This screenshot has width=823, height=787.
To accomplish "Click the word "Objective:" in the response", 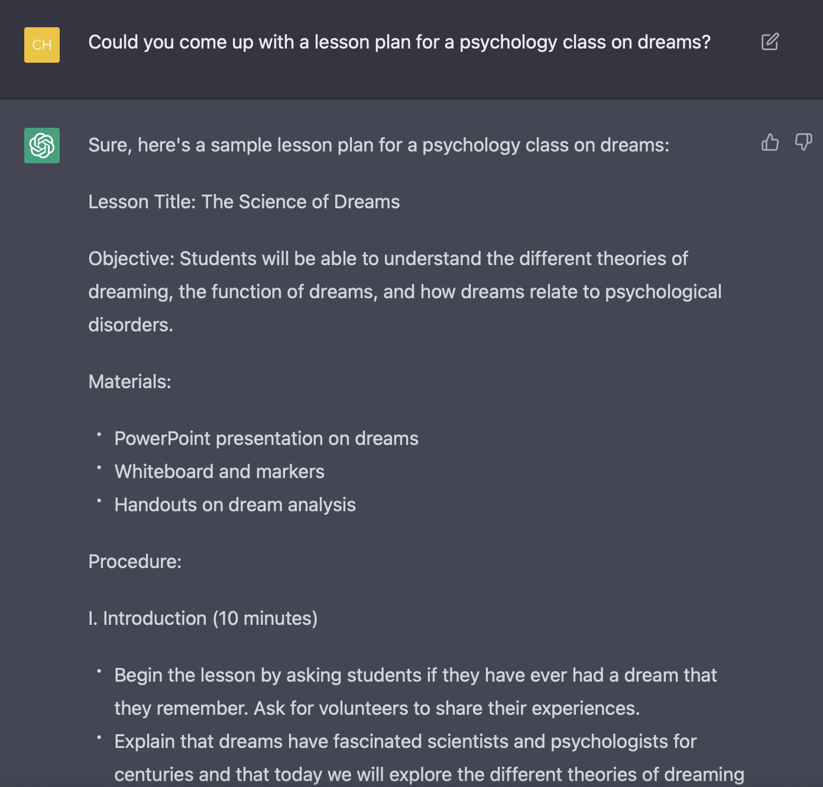I will point(131,259).
